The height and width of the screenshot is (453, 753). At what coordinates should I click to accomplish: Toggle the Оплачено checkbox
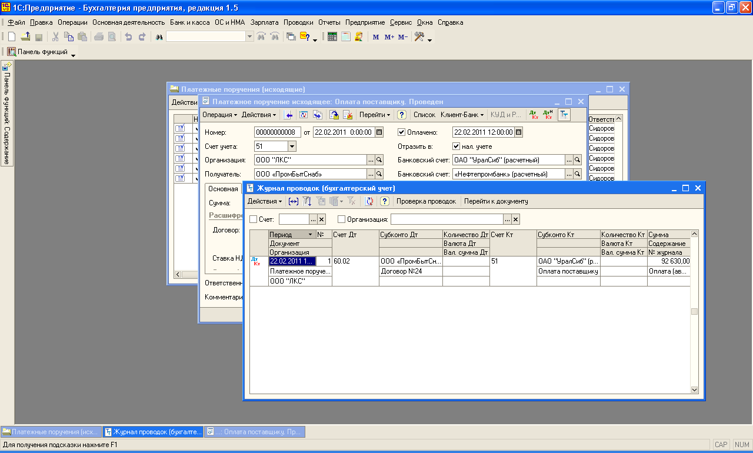(402, 132)
